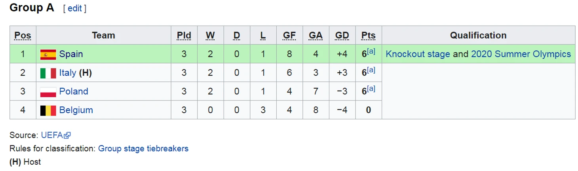Click the Pts column header
Viewport: 578px width, 171px height.
[368, 35]
